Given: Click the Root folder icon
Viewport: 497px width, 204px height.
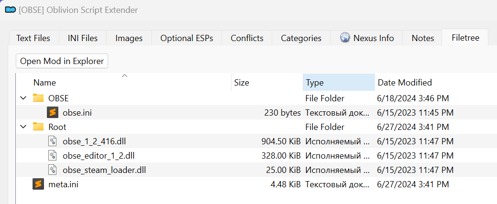Looking at the screenshot, I should [38, 127].
